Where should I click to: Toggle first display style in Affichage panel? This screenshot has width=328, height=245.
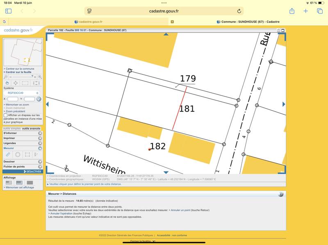9,182
